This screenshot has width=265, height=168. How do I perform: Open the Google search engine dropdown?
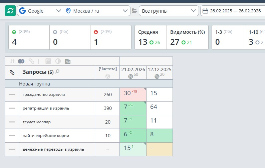coord(41,11)
